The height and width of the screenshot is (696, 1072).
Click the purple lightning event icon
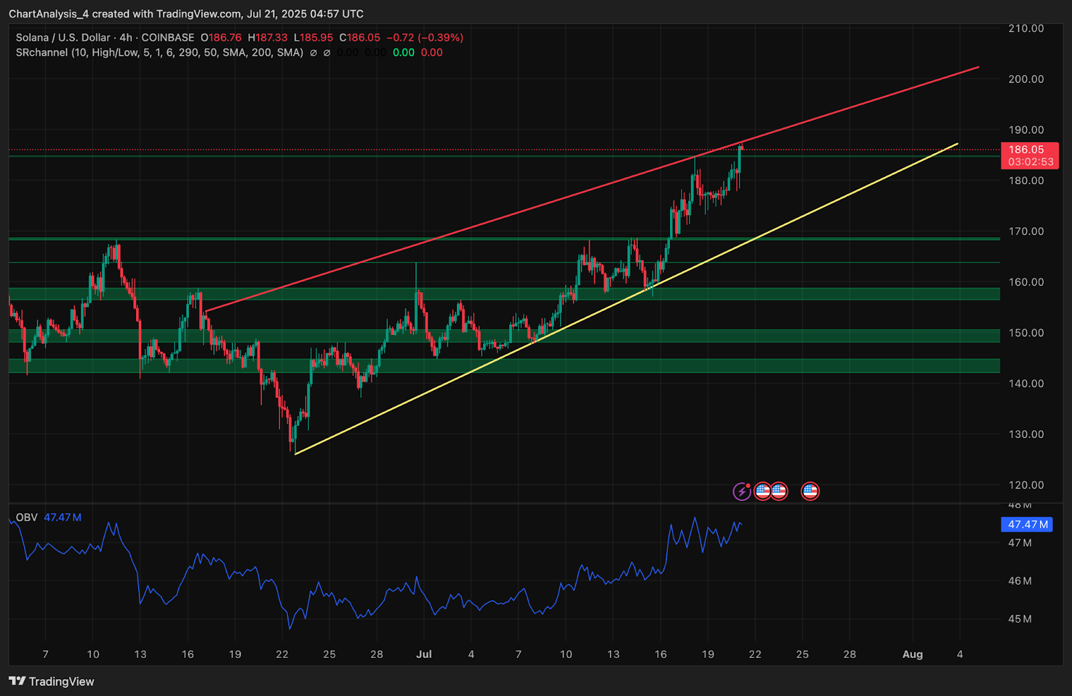pos(742,492)
